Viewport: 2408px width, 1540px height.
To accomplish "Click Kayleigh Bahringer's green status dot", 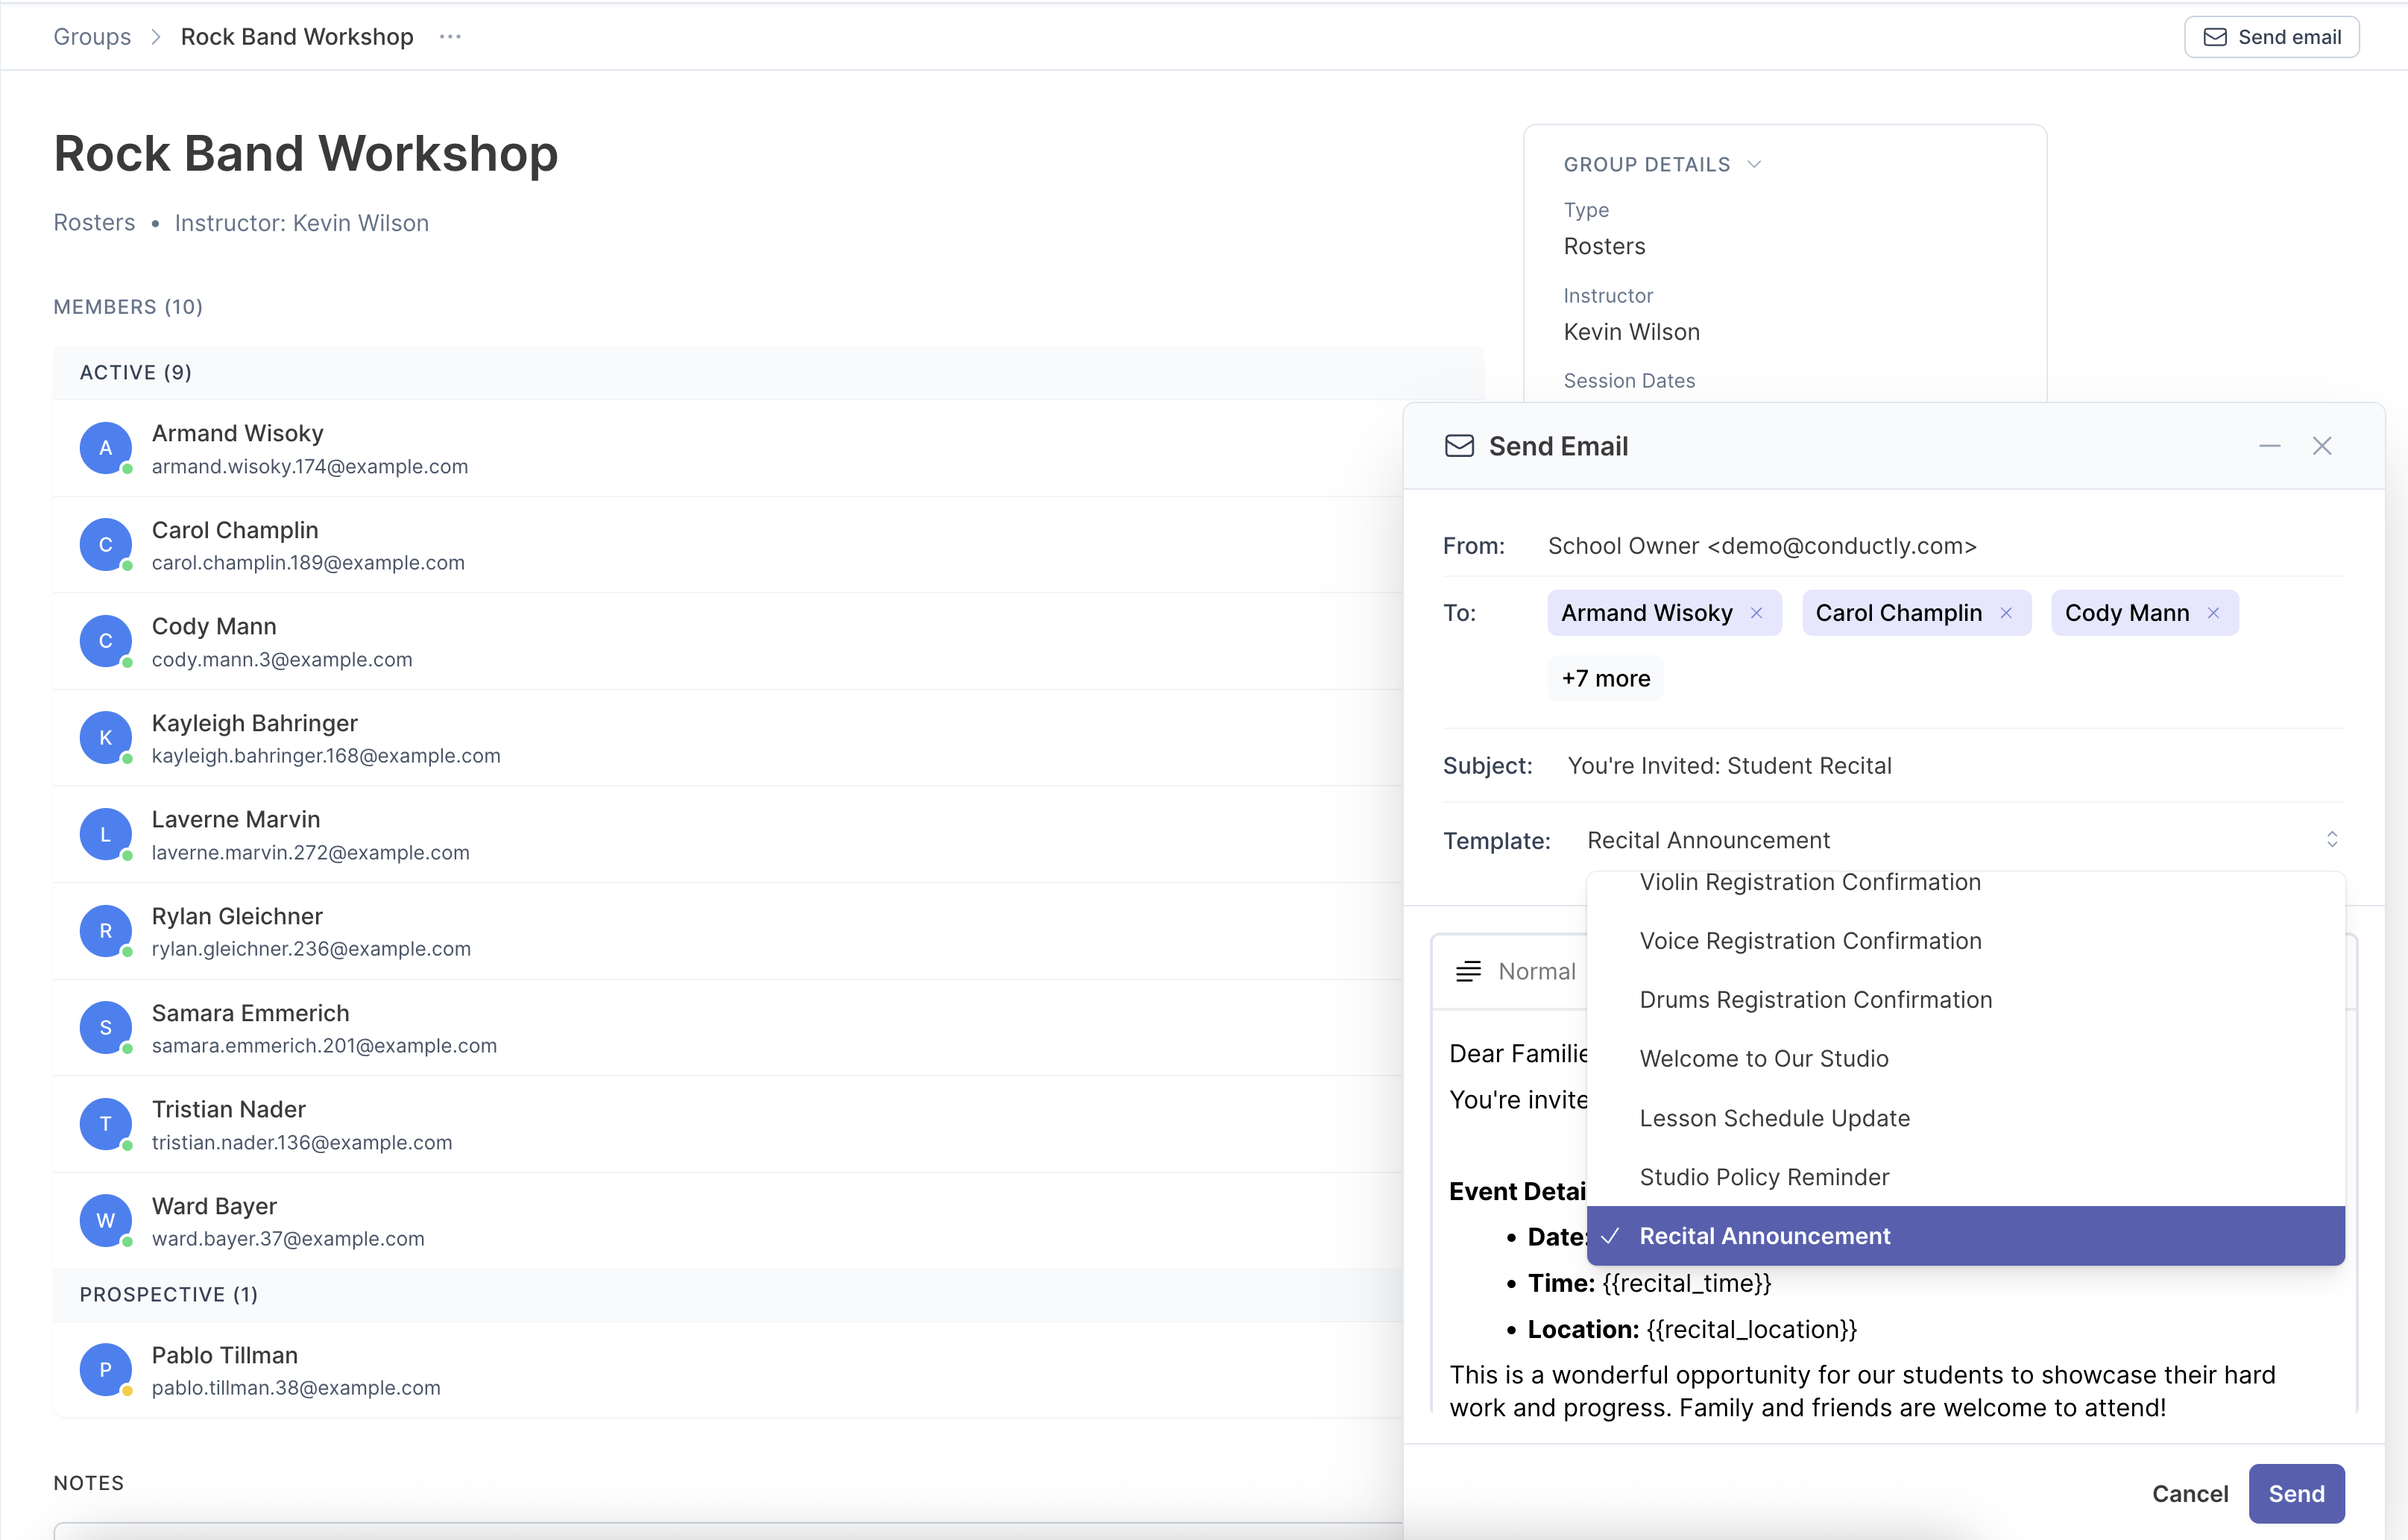I will [x=126, y=757].
